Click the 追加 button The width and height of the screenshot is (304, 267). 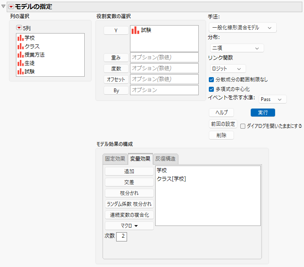point(129,171)
